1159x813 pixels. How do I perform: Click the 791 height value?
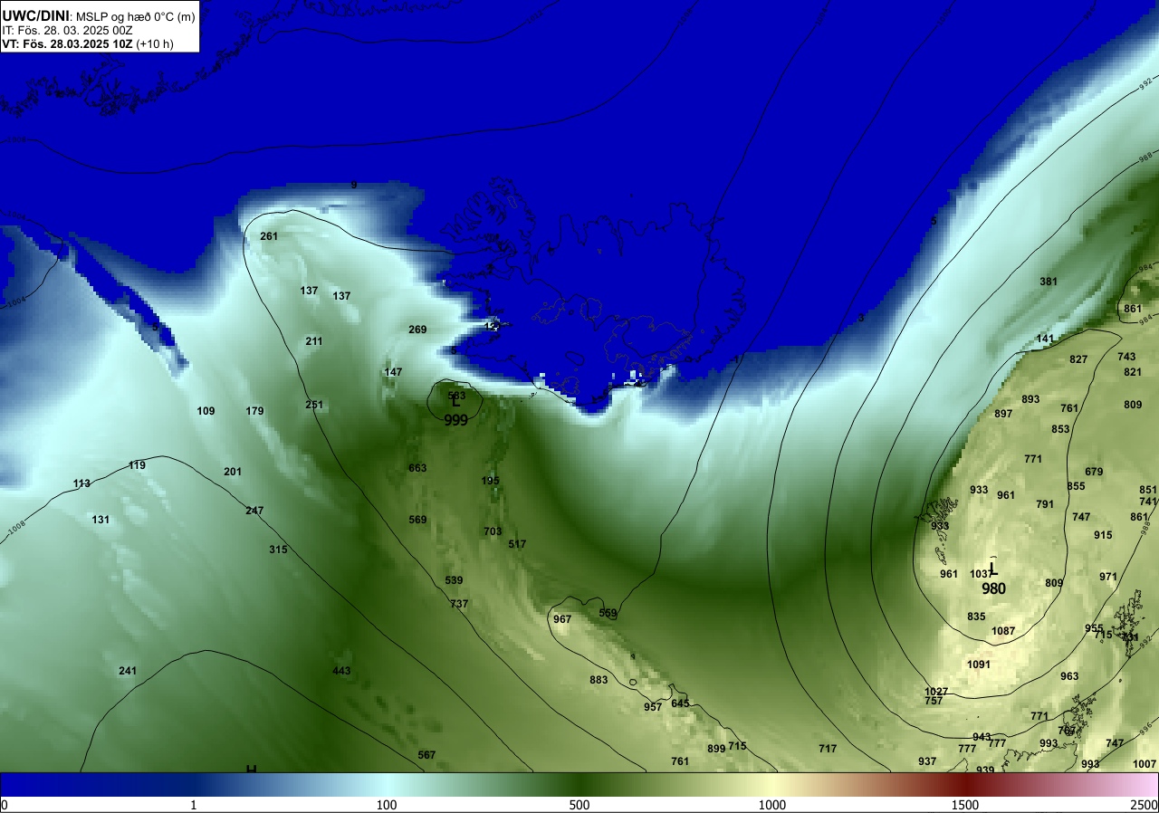(x=1045, y=504)
